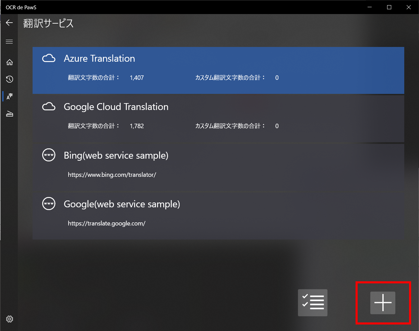
Task: Close the OCR de PawS window
Action: click(x=409, y=7)
